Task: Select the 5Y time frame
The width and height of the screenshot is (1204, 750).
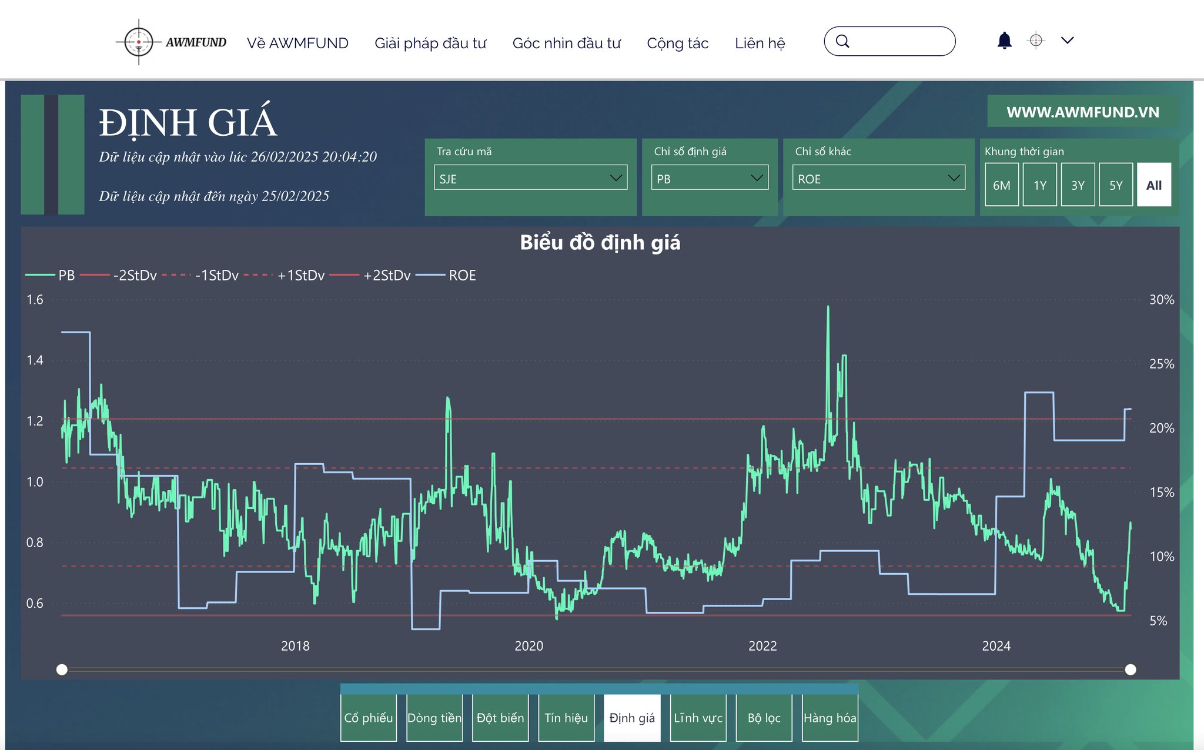Action: [1115, 185]
